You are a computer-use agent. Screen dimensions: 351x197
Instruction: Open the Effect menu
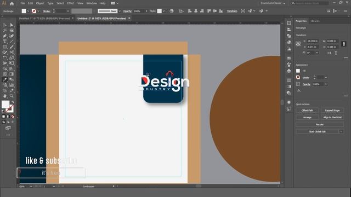pyautogui.click(x=71, y=3)
